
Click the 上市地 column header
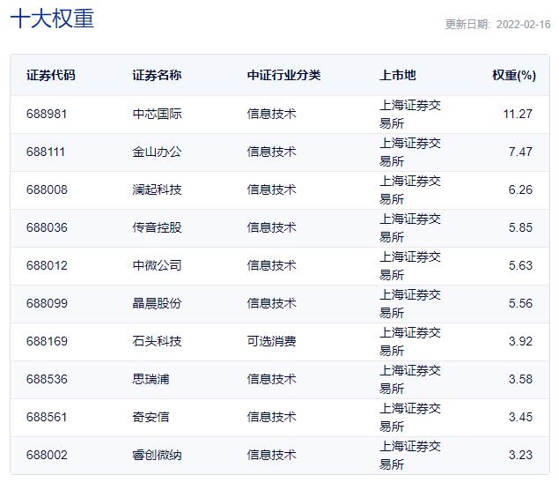click(x=397, y=76)
